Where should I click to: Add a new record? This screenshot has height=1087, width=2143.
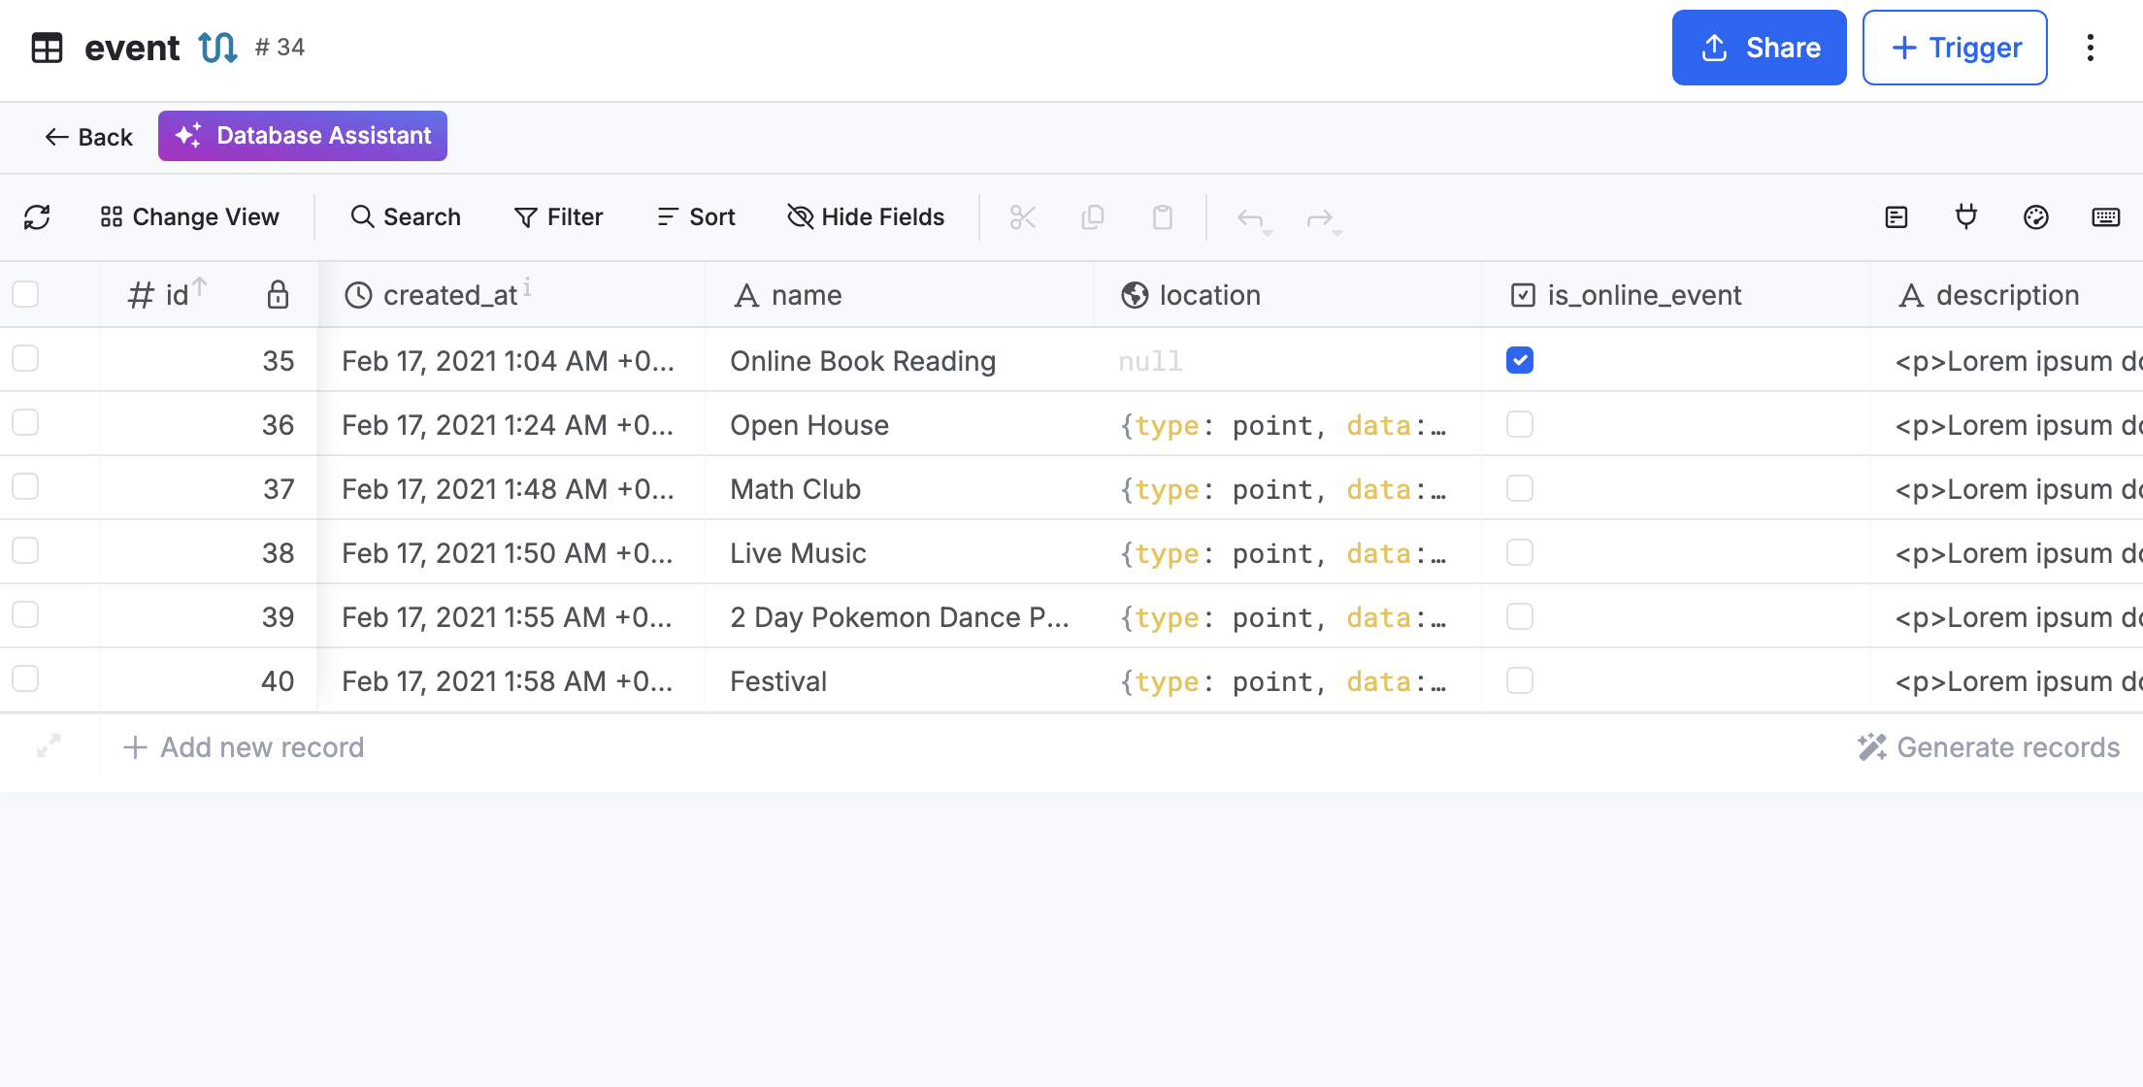(x=242, y=746)
